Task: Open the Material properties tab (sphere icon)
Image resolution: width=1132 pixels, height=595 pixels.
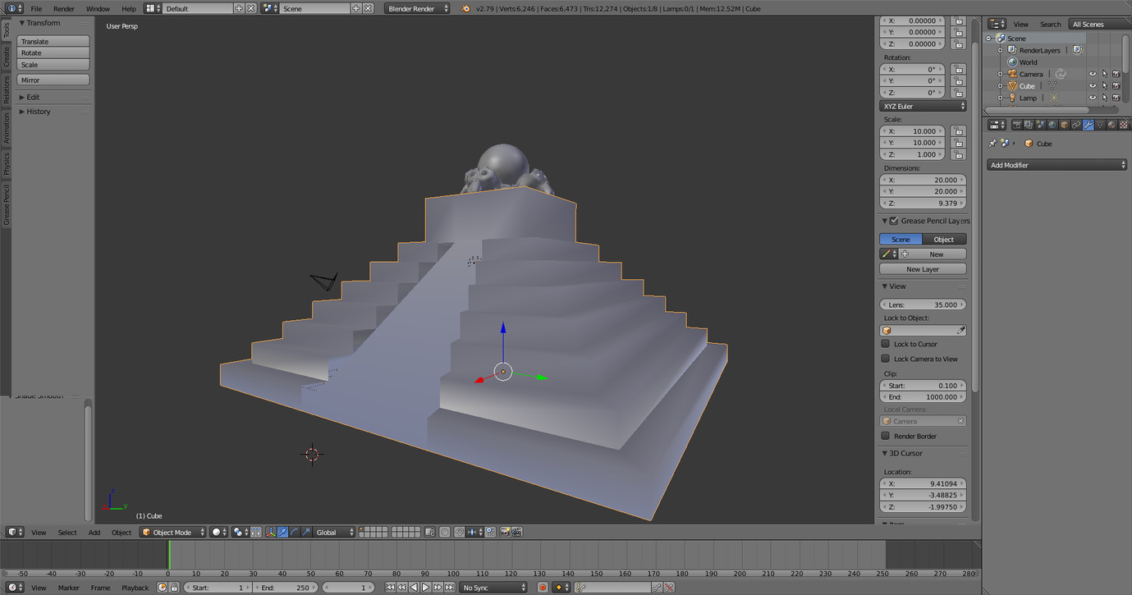Action: click(1111, 125)
